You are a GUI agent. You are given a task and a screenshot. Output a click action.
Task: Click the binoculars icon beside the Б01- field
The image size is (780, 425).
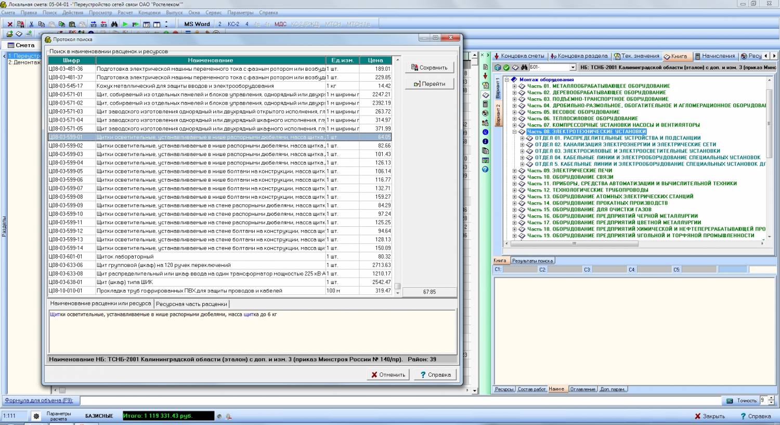coord(524,67)
